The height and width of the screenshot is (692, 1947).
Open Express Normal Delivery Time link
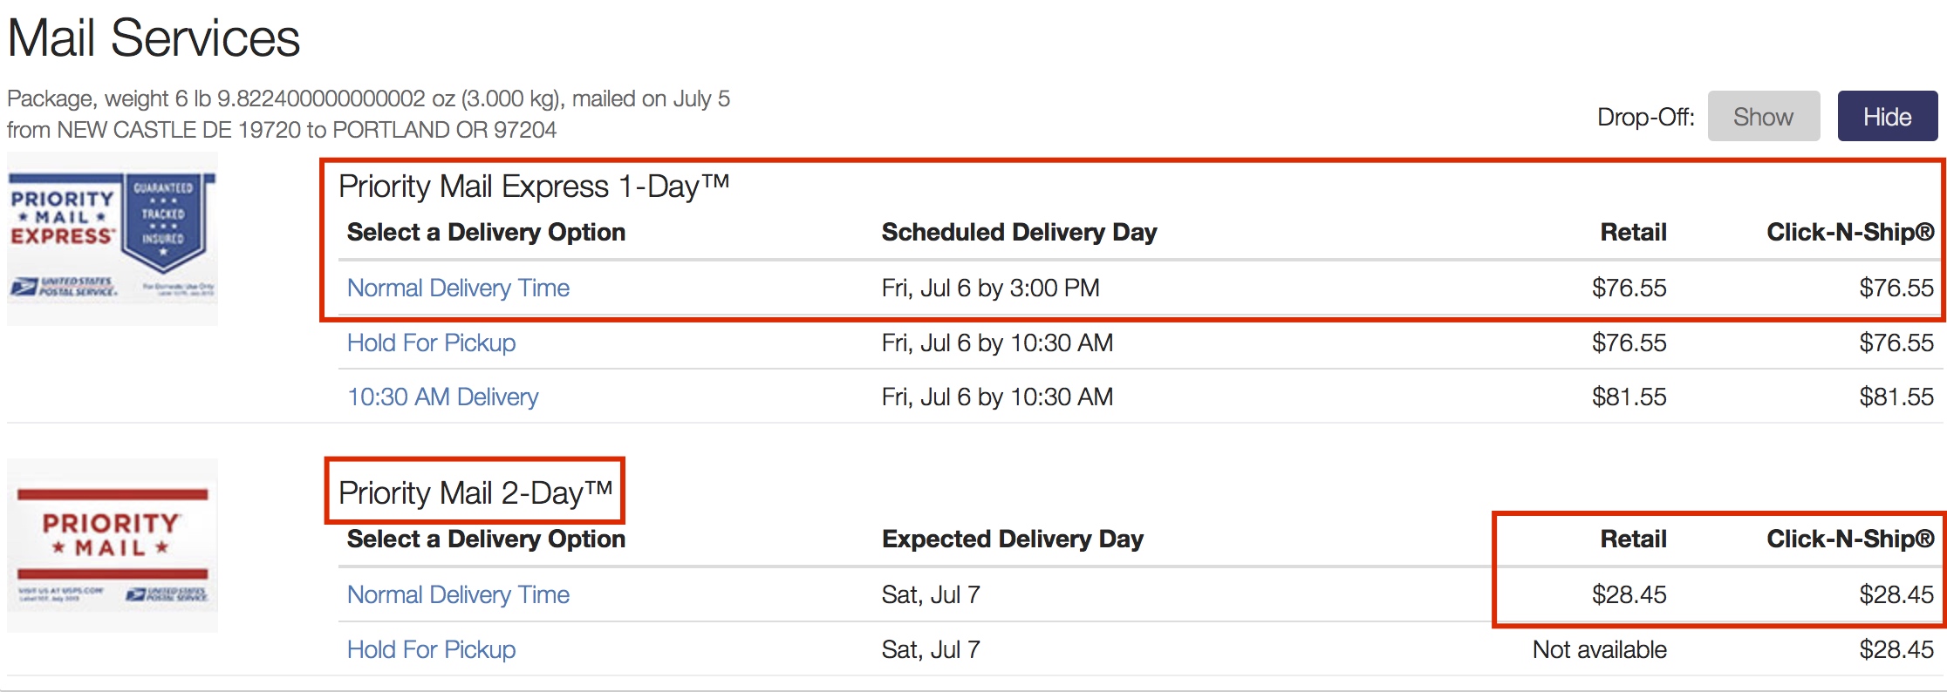pos(458,288)
